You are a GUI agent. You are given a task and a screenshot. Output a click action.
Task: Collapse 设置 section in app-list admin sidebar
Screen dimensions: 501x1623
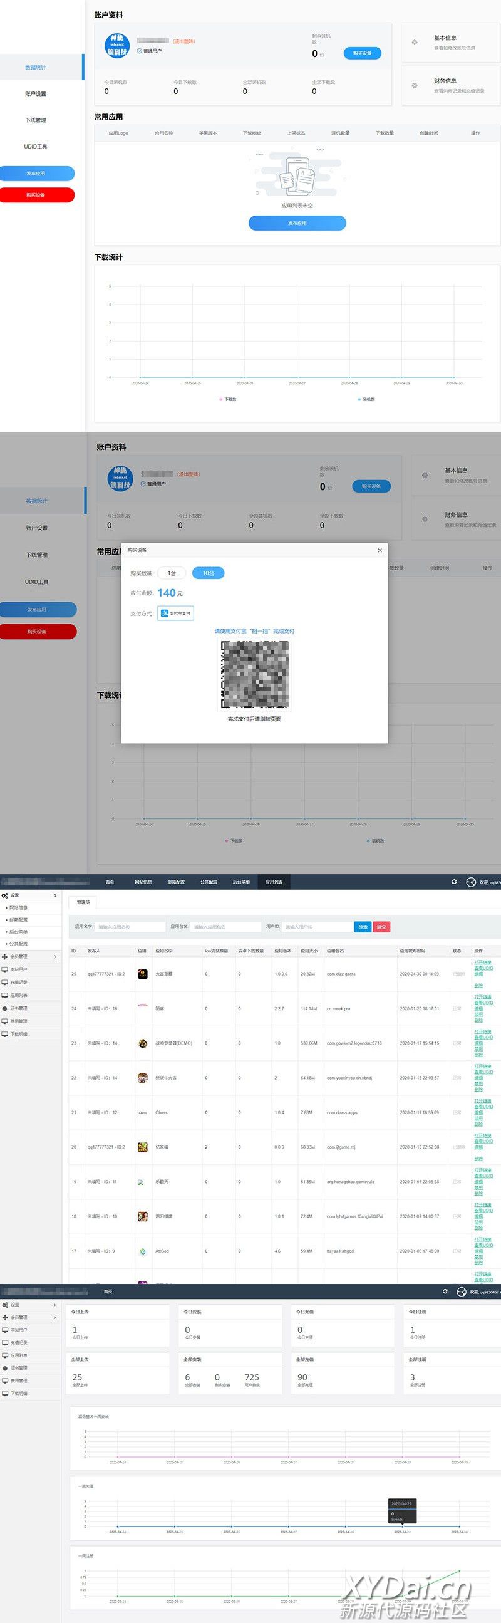point(31,895)
